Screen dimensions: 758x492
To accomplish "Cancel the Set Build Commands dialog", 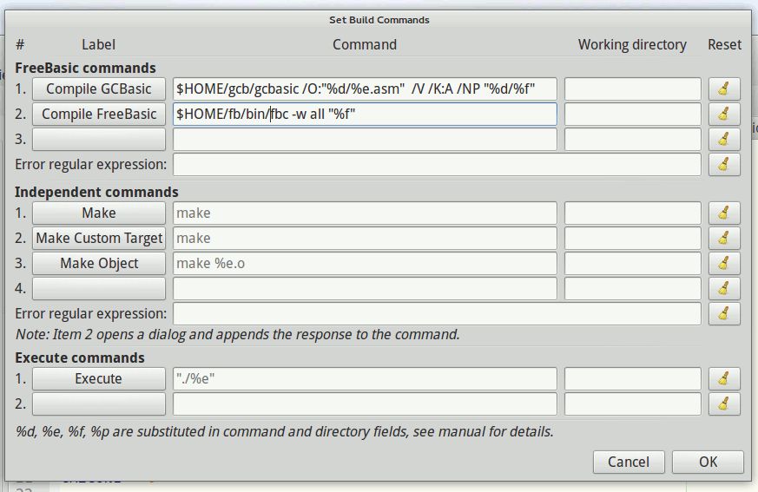I will click(629, 462).
